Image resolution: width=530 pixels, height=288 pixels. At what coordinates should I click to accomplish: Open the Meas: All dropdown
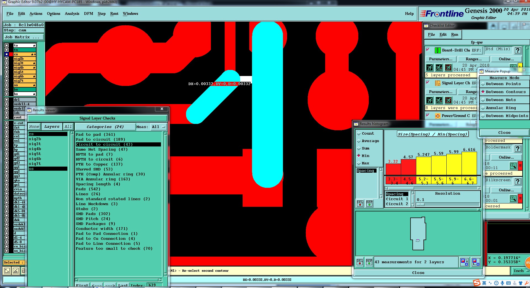[x=158, y=127]
